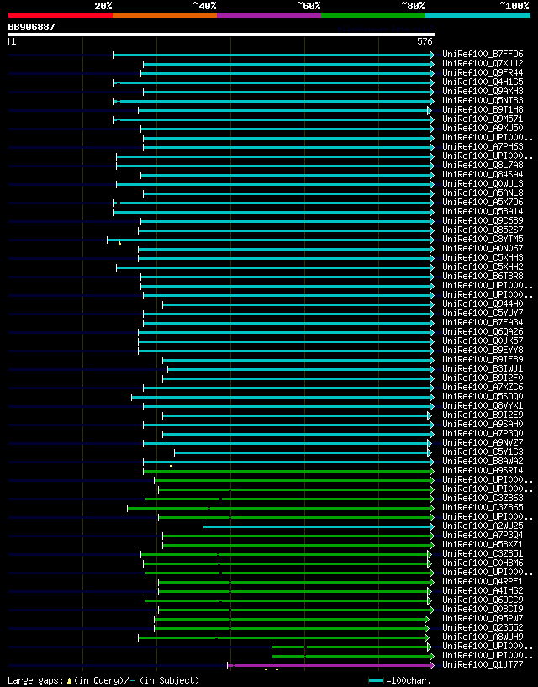Viewport: 538px width, 687px height.
Task: Click the red 20% identity legend segment
Action: (61, 15)
